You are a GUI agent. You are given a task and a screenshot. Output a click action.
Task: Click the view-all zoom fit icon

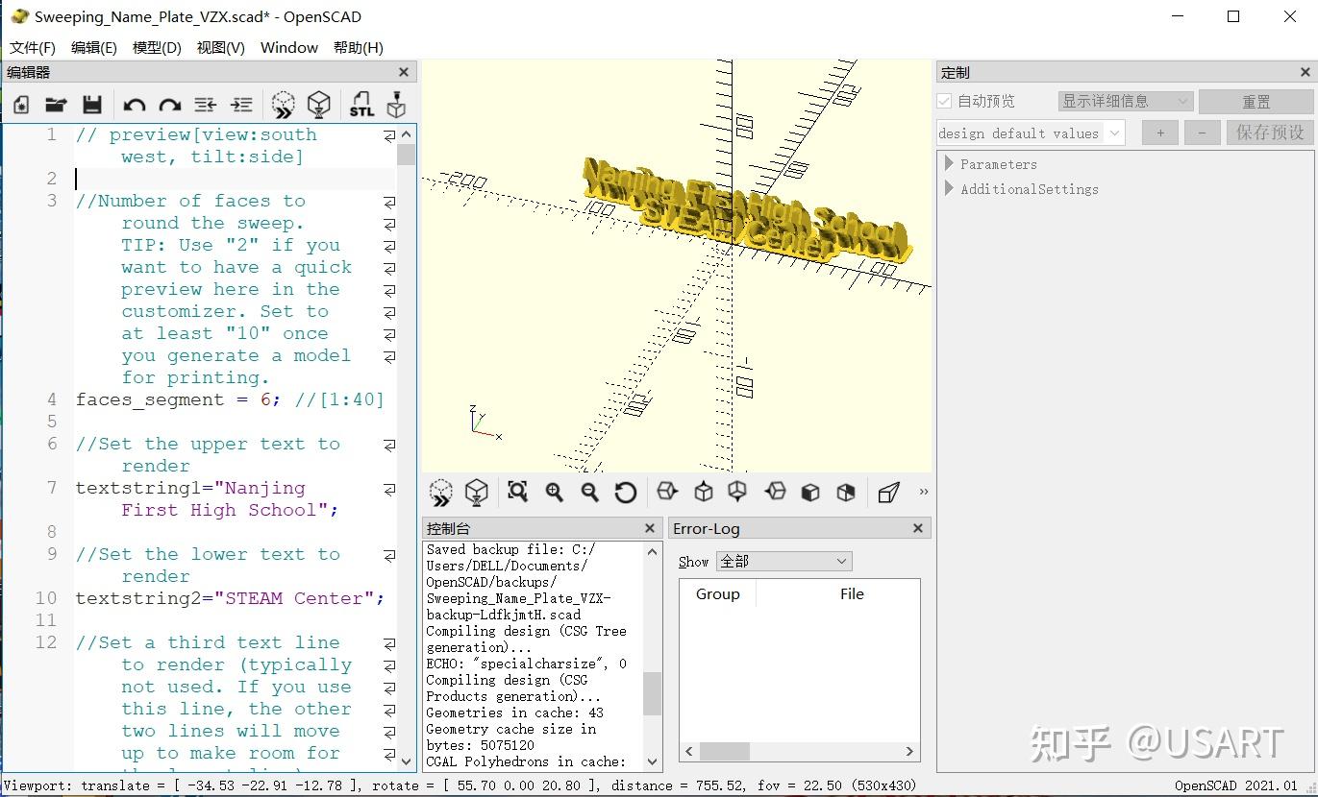coord(517,492)
